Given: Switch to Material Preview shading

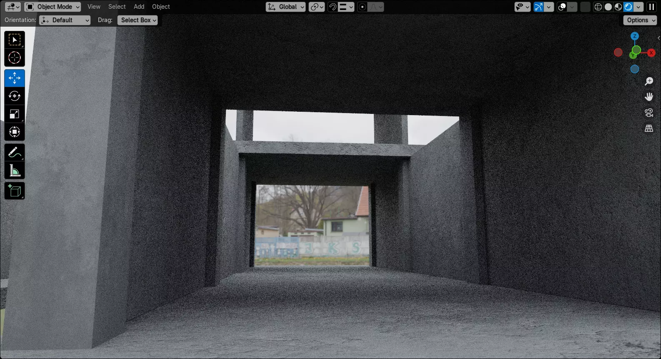Looking at the screenshot, I should pyautogui.click(x=618, y=7).
